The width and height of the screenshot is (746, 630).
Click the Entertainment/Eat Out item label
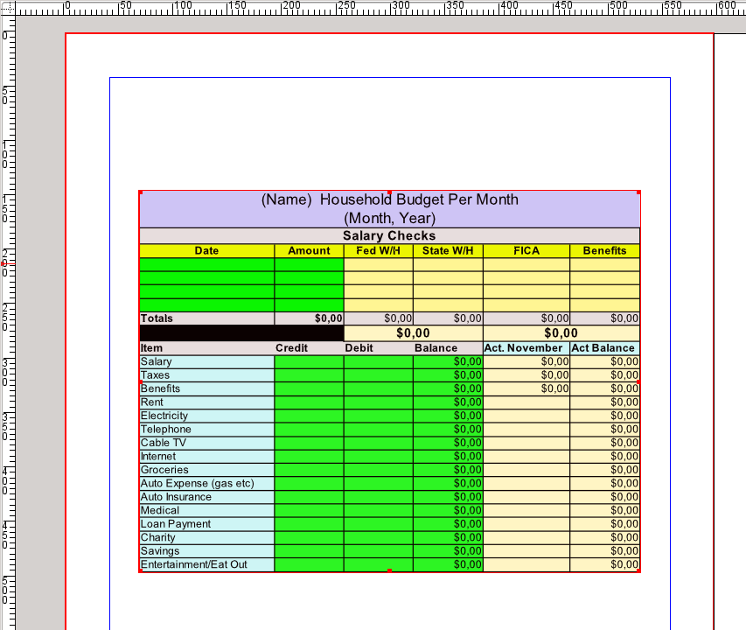coord(206,564)
